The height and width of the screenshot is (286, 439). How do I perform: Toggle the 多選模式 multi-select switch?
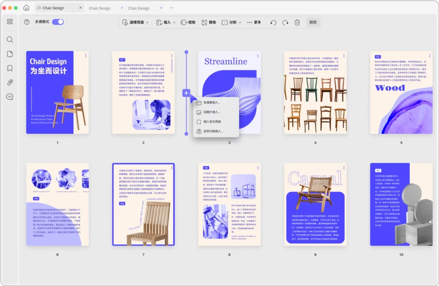click(57, 22)
